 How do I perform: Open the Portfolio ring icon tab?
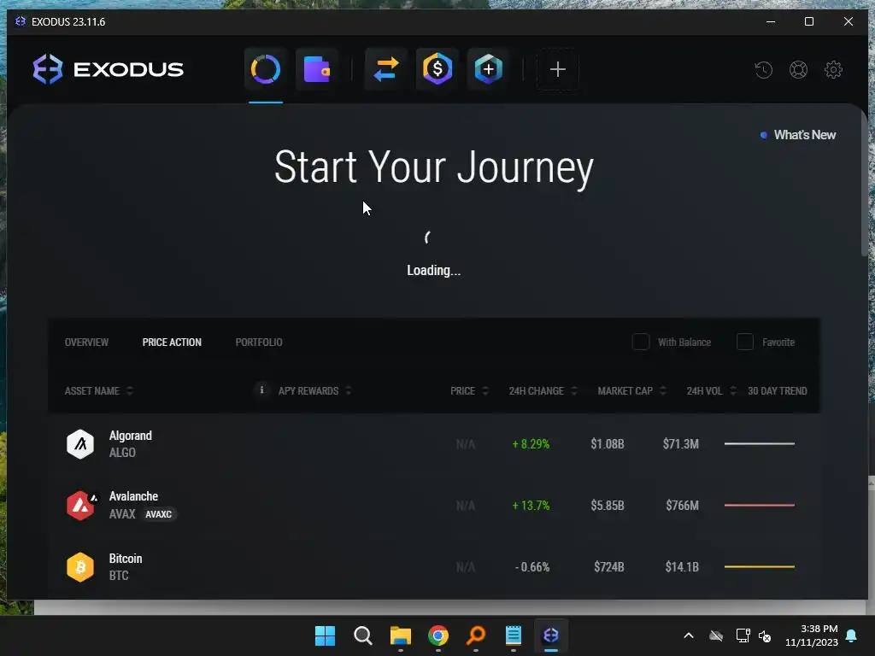[266, 69]
